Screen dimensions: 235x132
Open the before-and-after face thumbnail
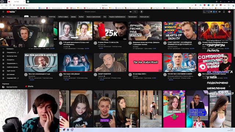[76, 31]
